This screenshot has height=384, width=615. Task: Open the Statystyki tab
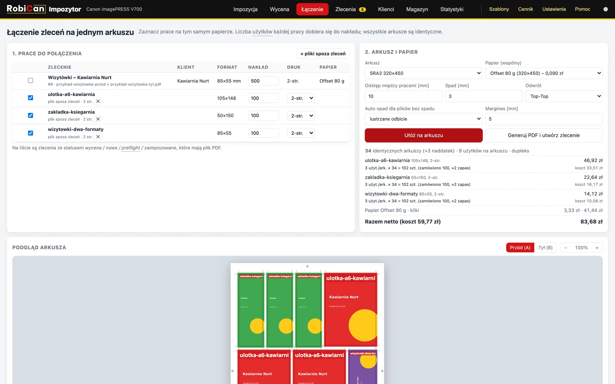[x=452, y=9]
